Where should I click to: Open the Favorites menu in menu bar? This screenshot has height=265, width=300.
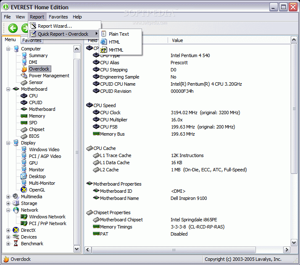point(58,17)
